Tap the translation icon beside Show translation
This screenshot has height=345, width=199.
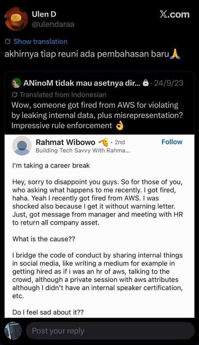coord(8,41)
